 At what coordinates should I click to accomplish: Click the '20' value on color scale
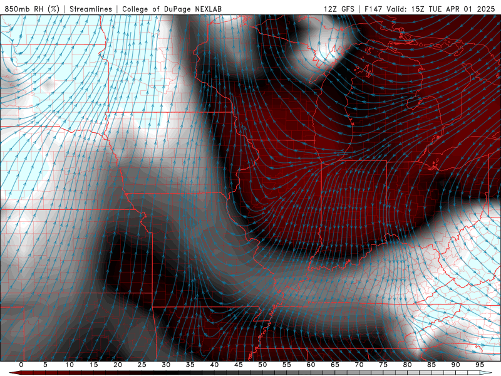(118, 365)
